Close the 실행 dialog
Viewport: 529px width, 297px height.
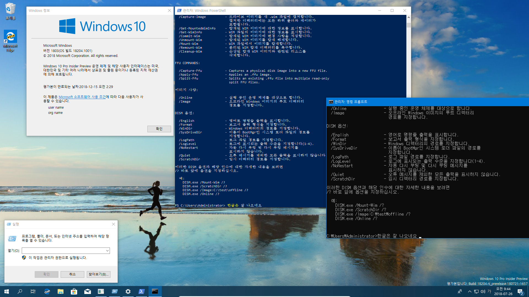pos(114,224)
